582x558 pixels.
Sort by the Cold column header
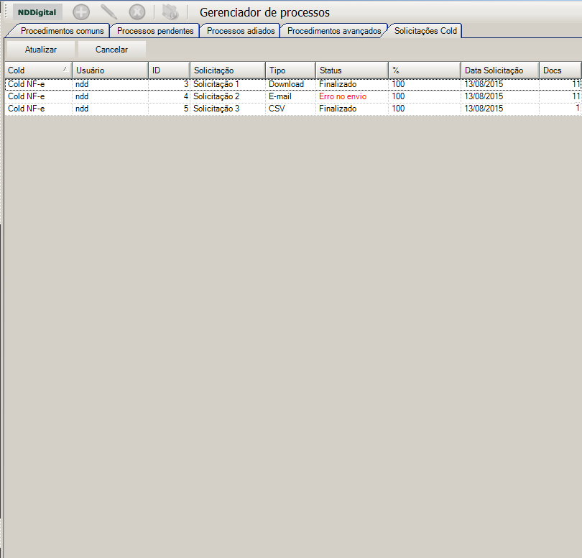pyautogui.click(x=39, y=70)
